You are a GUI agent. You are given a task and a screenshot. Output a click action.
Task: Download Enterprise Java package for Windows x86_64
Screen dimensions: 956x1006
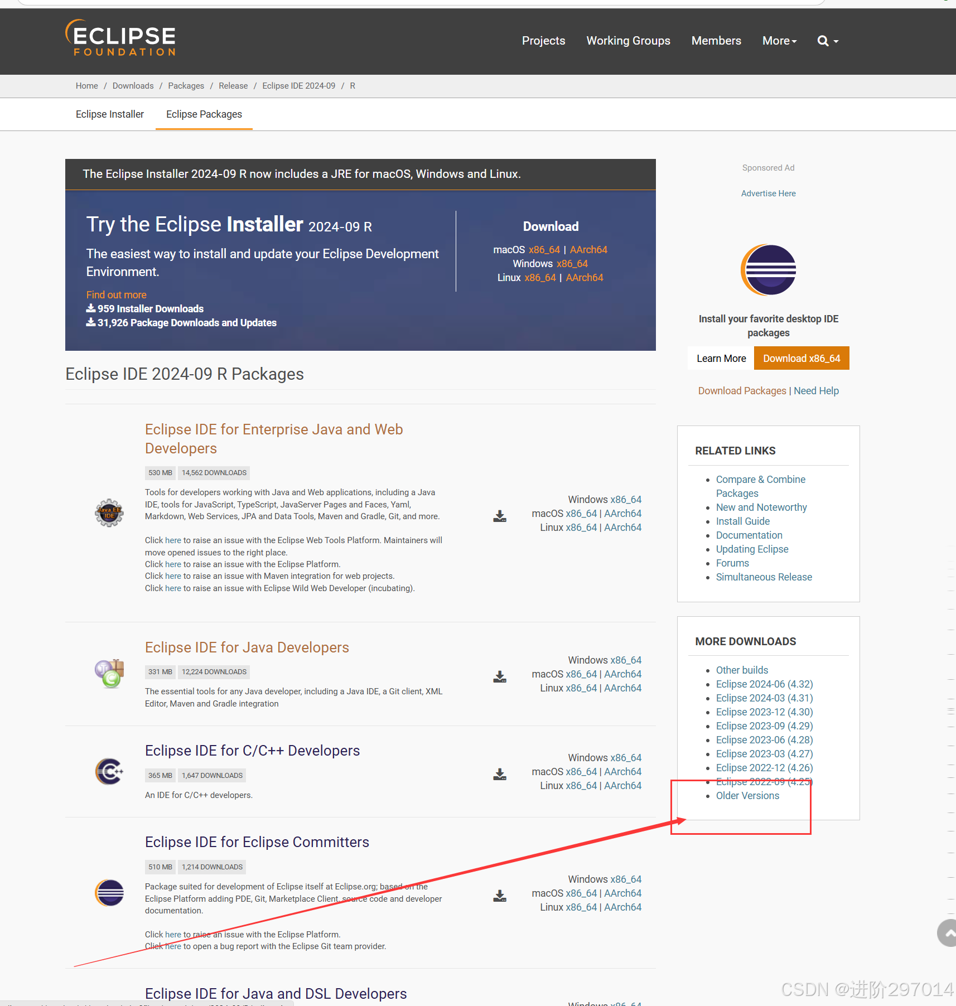(x=626, y=500)
